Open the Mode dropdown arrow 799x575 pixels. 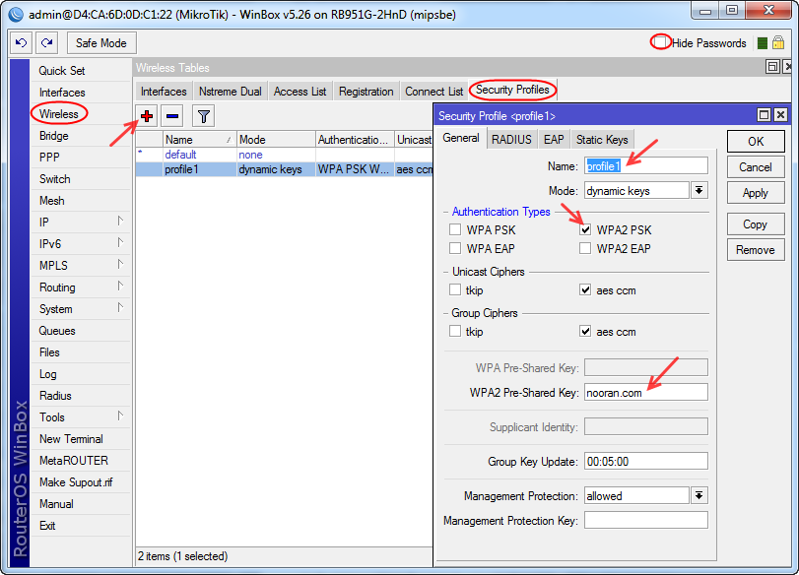(699, 190)
